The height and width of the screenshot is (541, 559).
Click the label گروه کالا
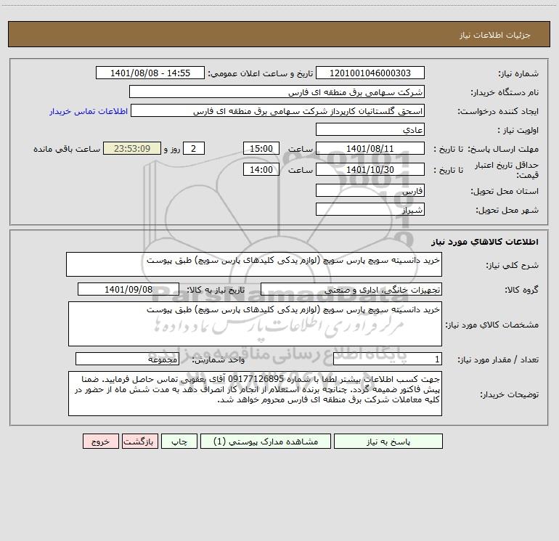pos(521,290)
